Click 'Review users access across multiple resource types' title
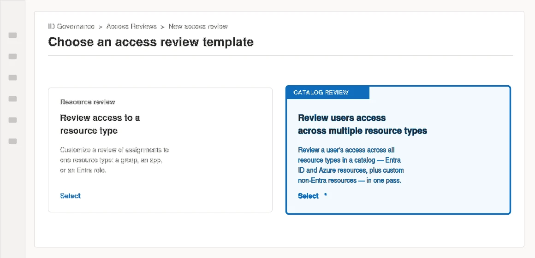 click(363, 124)
